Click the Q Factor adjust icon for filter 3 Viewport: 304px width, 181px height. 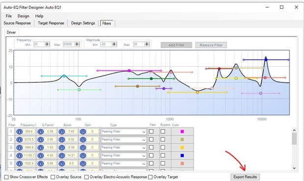(x=41, y=148)
